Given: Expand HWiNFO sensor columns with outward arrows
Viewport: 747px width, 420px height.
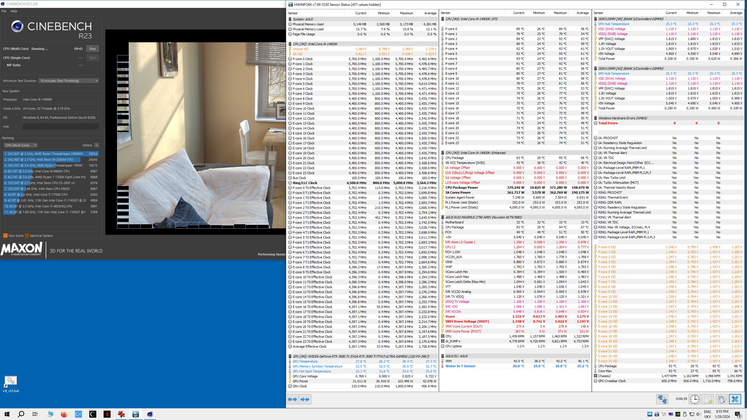Looking at the screenshot, I should point(292,399).
